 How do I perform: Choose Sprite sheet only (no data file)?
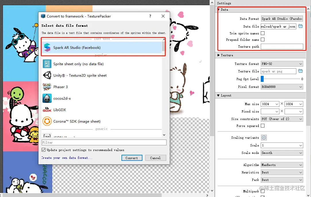(102, 64)
